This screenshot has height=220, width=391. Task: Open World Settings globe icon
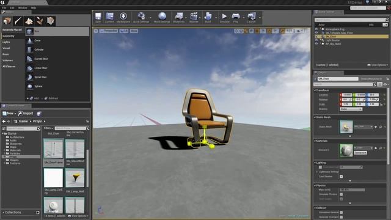tap(162, 18)
